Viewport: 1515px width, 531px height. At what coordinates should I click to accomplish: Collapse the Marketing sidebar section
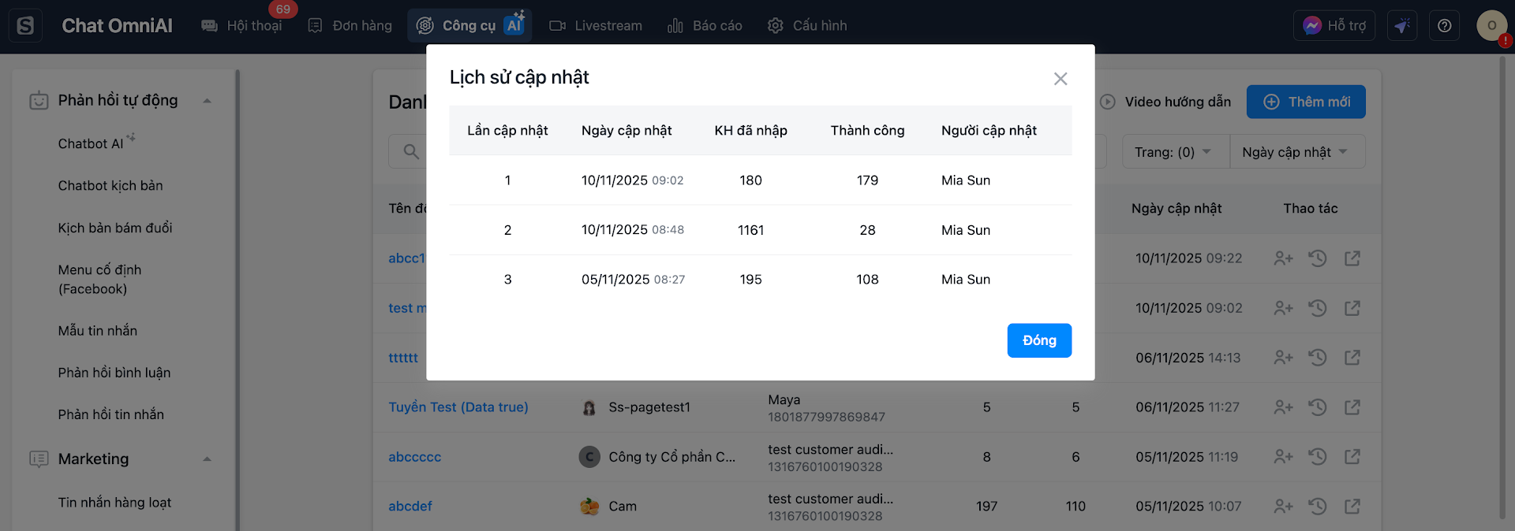point(207,459)
